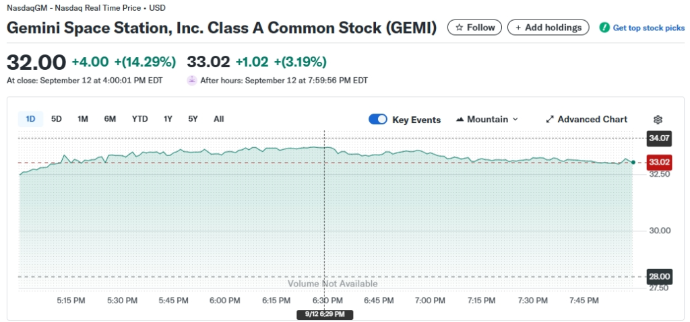
Task: Open the Get top stock picks link
Action: pos(648,28)
